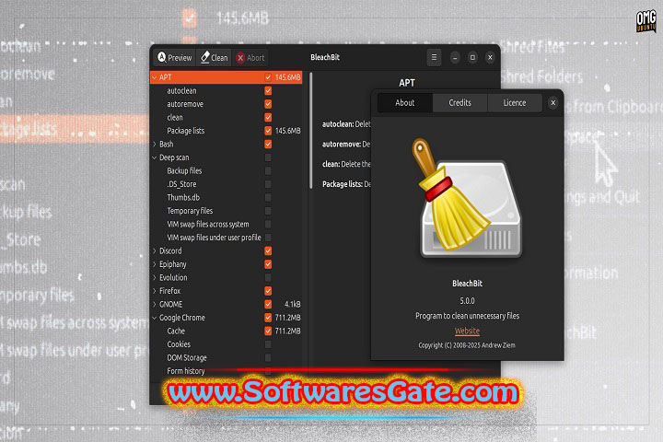Expand the Epiphany category
This screenshot has height=442, width=663.
pos(155,264)
